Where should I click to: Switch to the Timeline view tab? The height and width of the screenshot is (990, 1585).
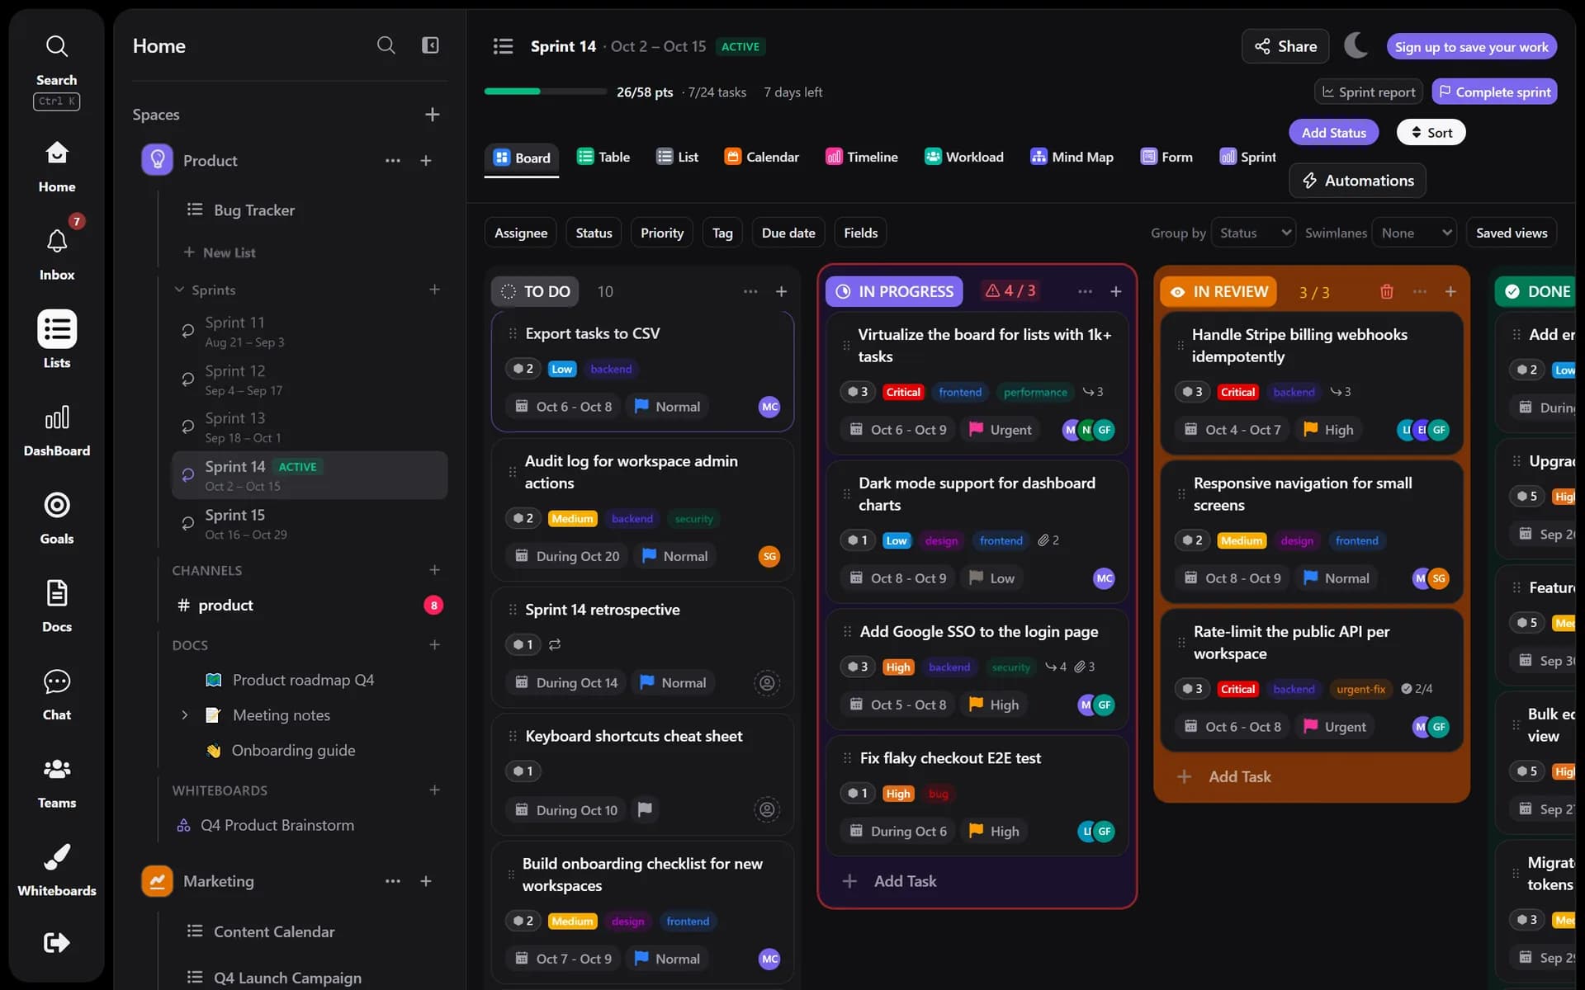click(861, 157)
